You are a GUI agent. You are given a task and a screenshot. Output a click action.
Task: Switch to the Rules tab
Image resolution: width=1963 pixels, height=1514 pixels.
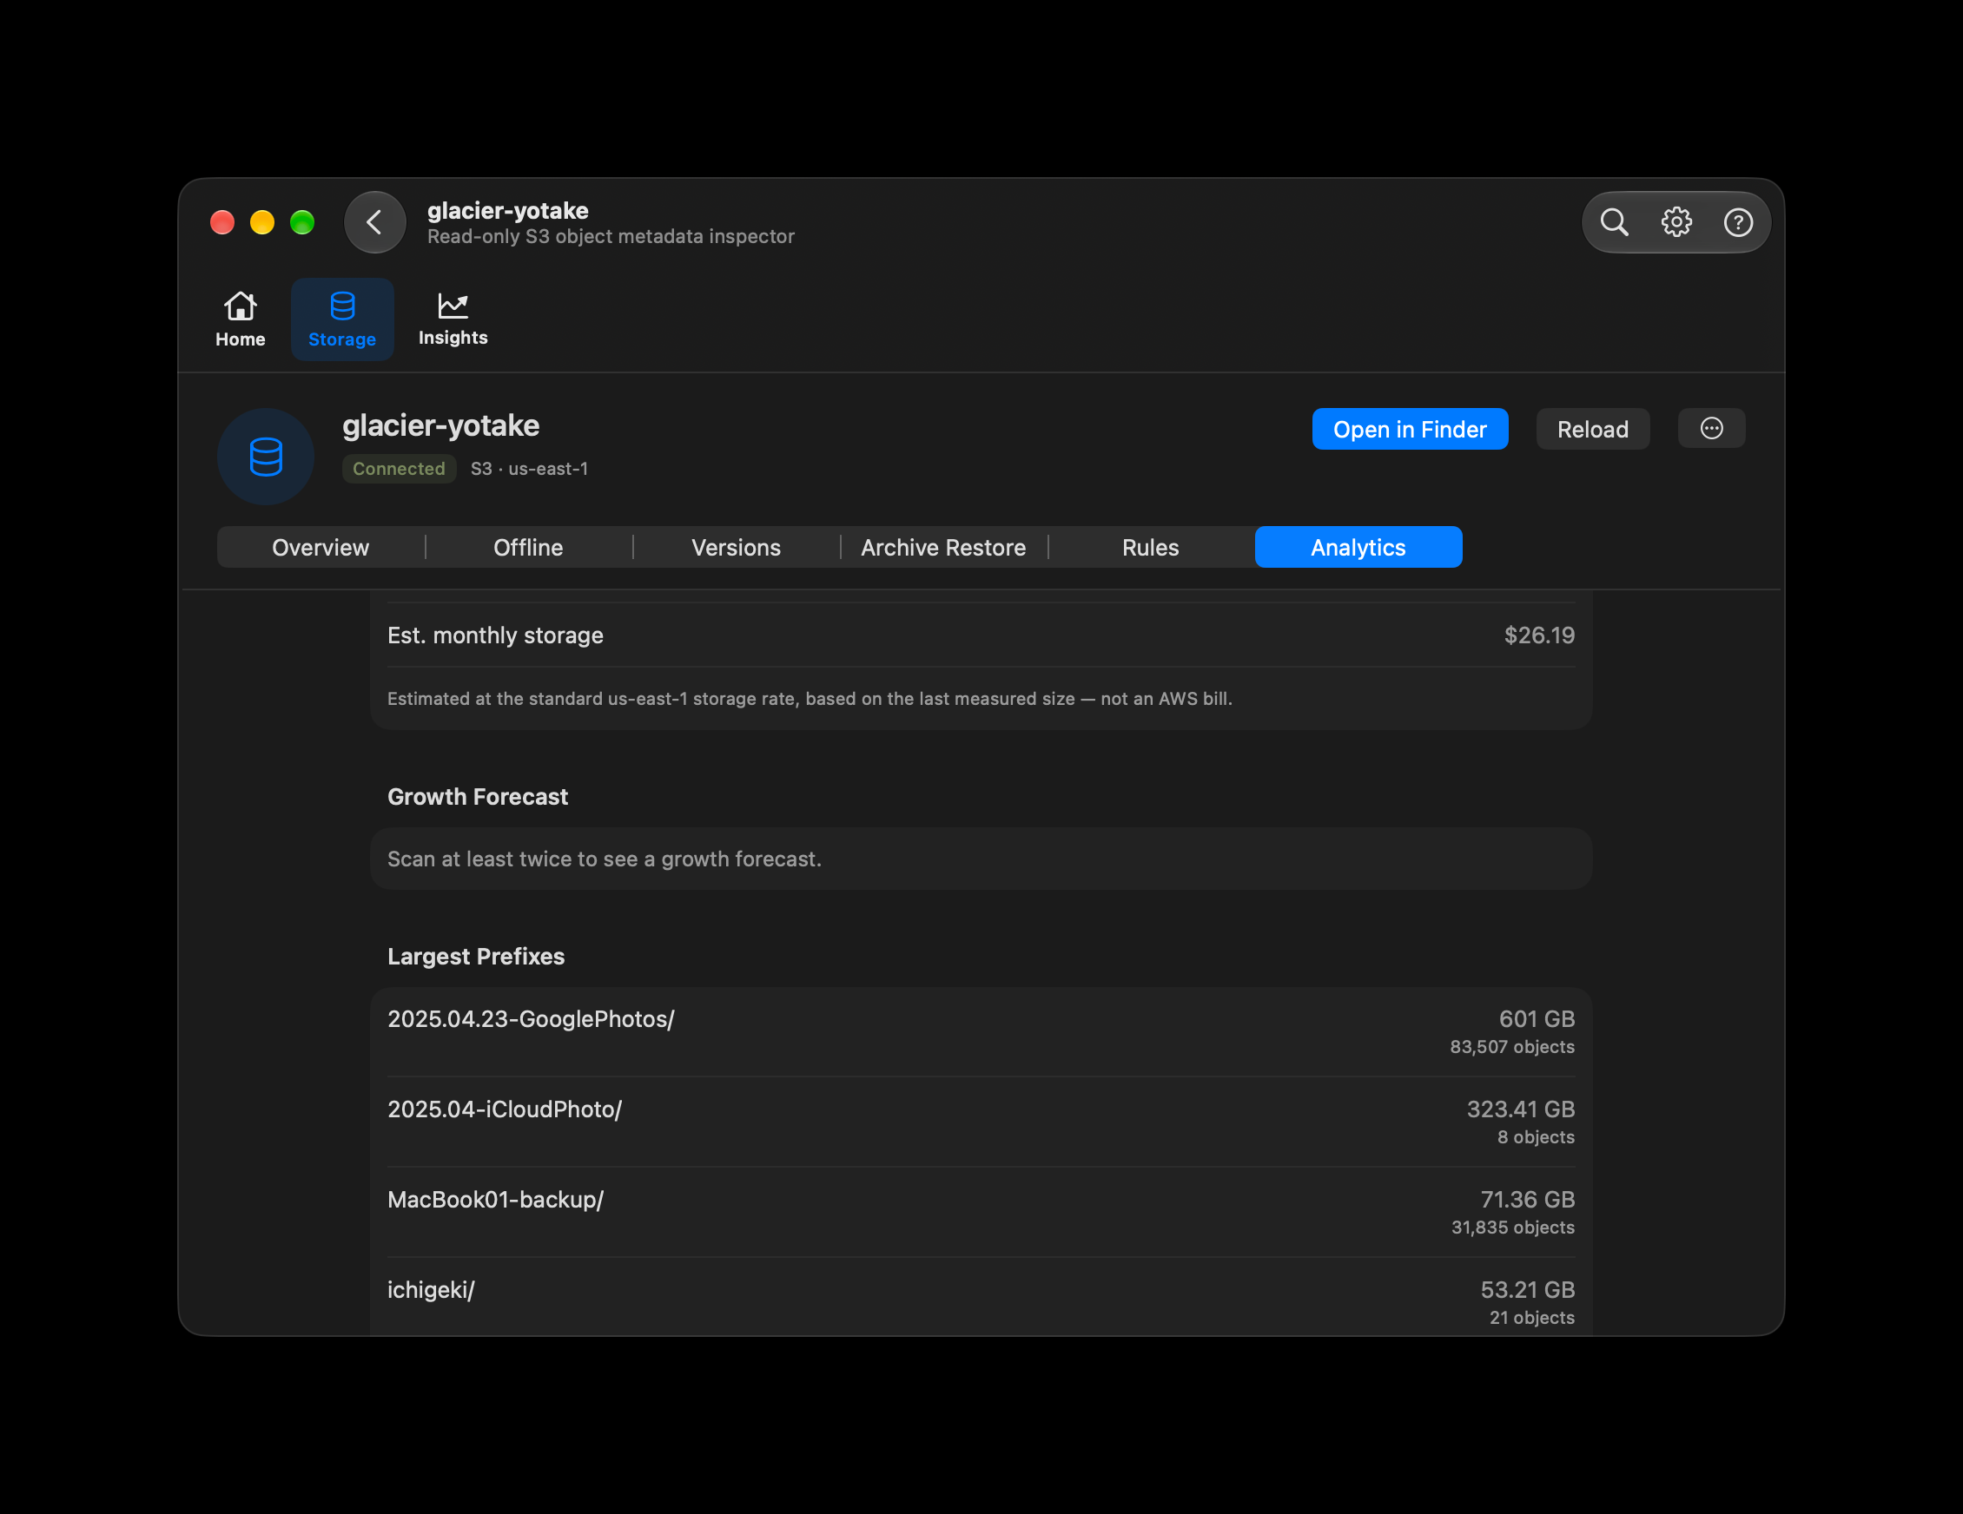[1151, 547]
